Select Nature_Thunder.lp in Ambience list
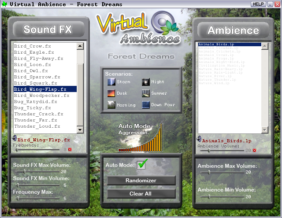The width and height of the screenshot is (282, 218). pos(230,80)
